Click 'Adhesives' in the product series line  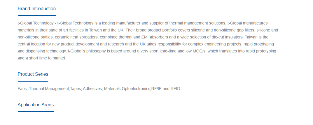click(x=92, y=89)
